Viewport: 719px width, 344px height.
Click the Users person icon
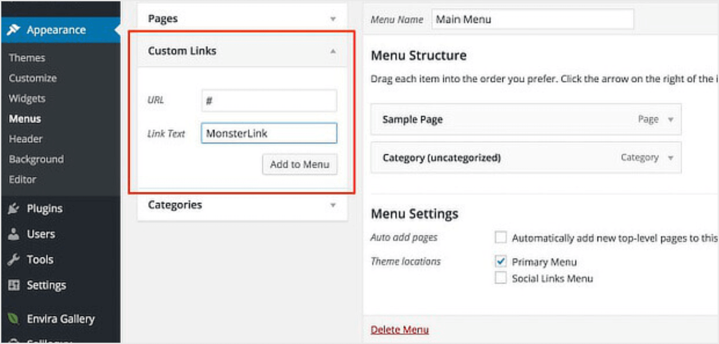pos(14,234)
